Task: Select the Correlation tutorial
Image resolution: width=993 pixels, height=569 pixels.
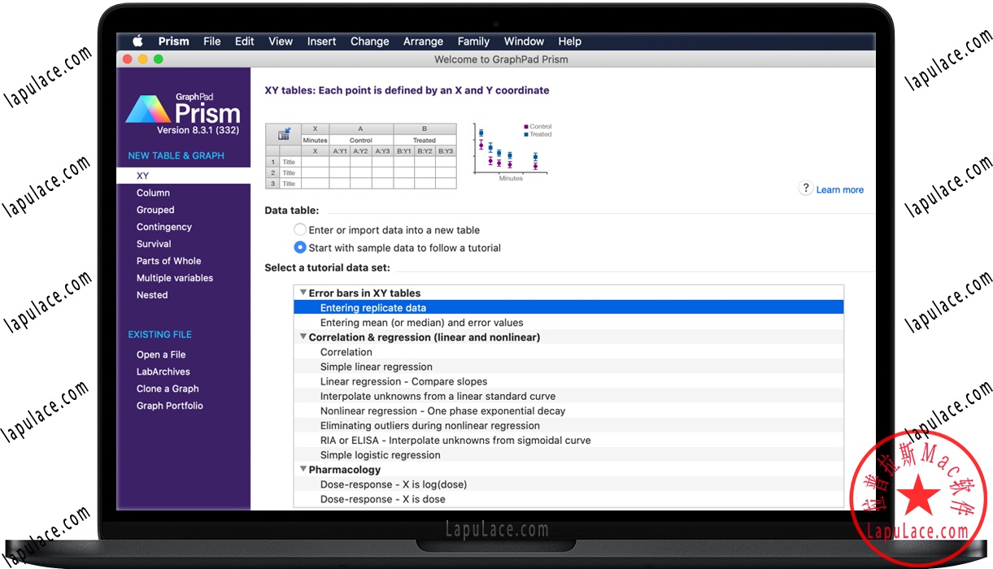Action: pyautogui.click(x=568, y=352)
